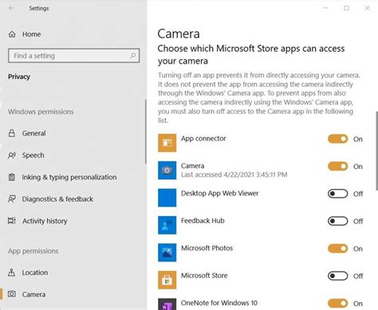Viewport: 378px width, 310px height.
Task: Open Speech privacy settings
Action: pos(33,155)
